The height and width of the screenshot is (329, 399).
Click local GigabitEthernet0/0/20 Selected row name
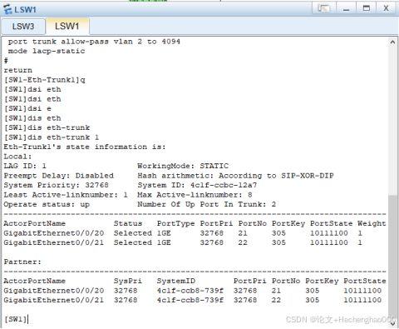pos(54,233)
